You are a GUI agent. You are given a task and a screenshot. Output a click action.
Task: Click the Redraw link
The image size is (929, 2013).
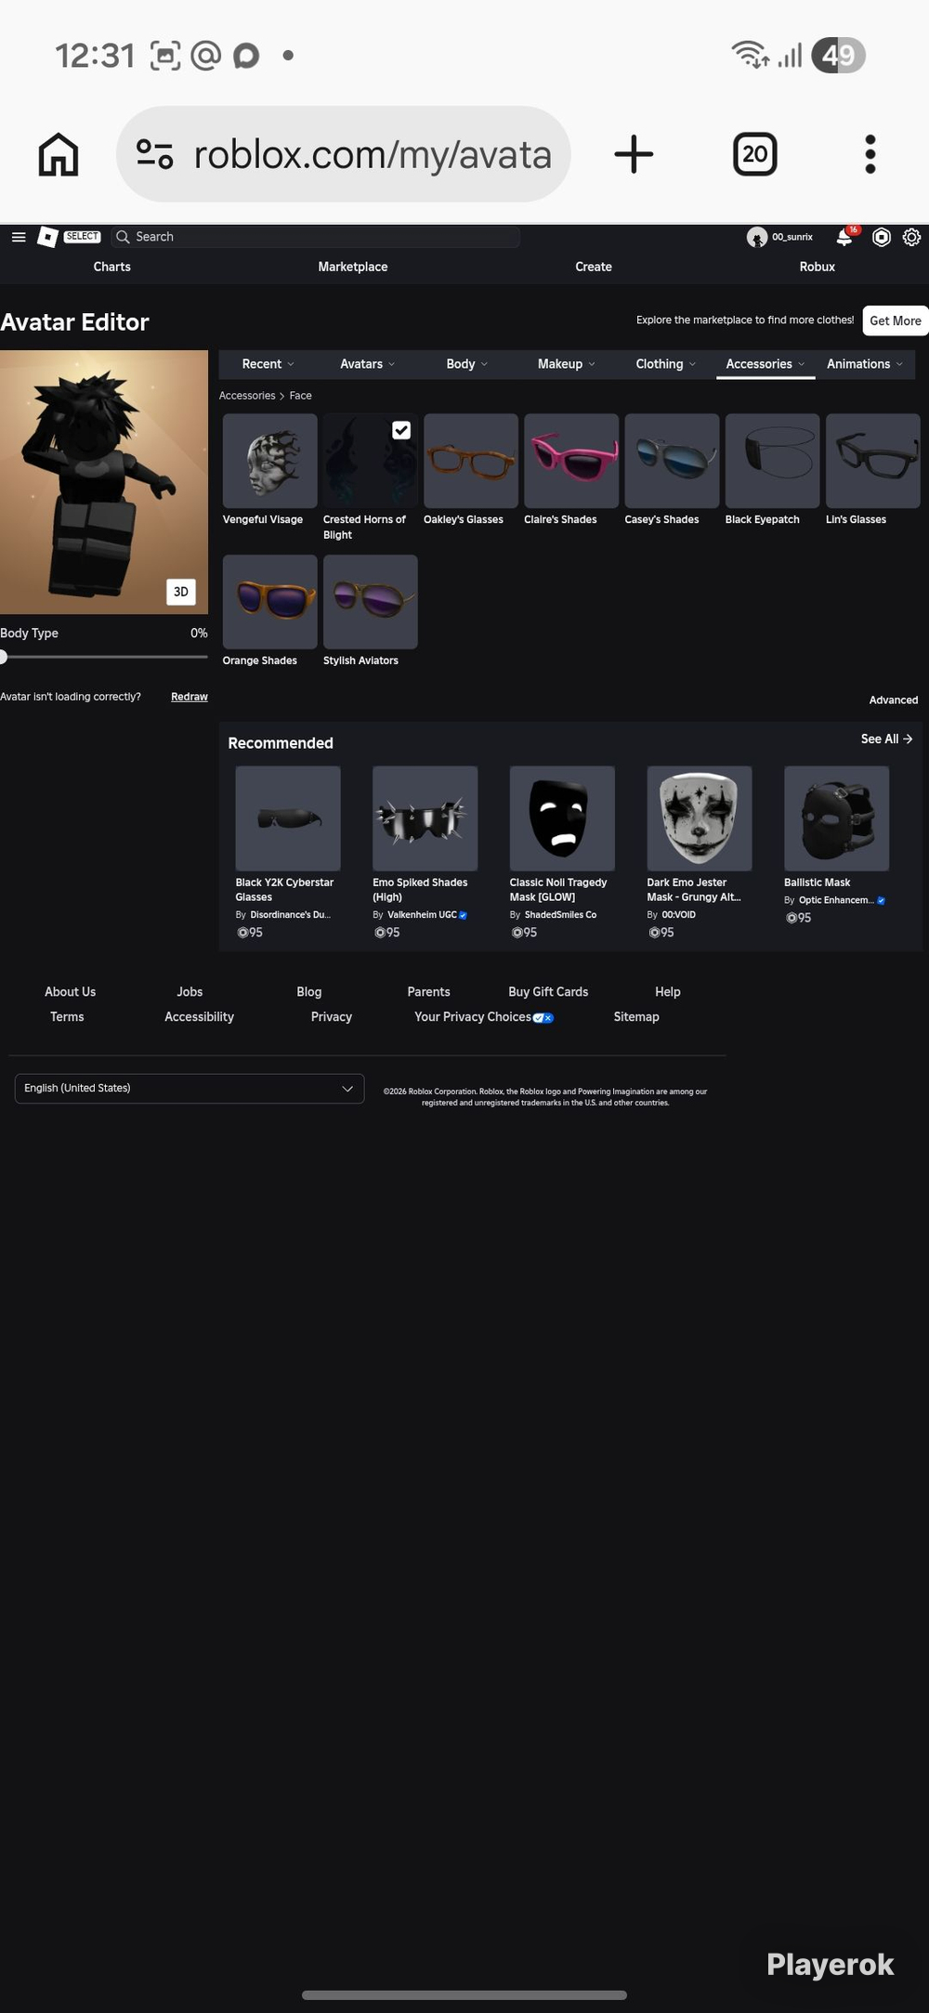pyautogui.click(x=190, y=697)
